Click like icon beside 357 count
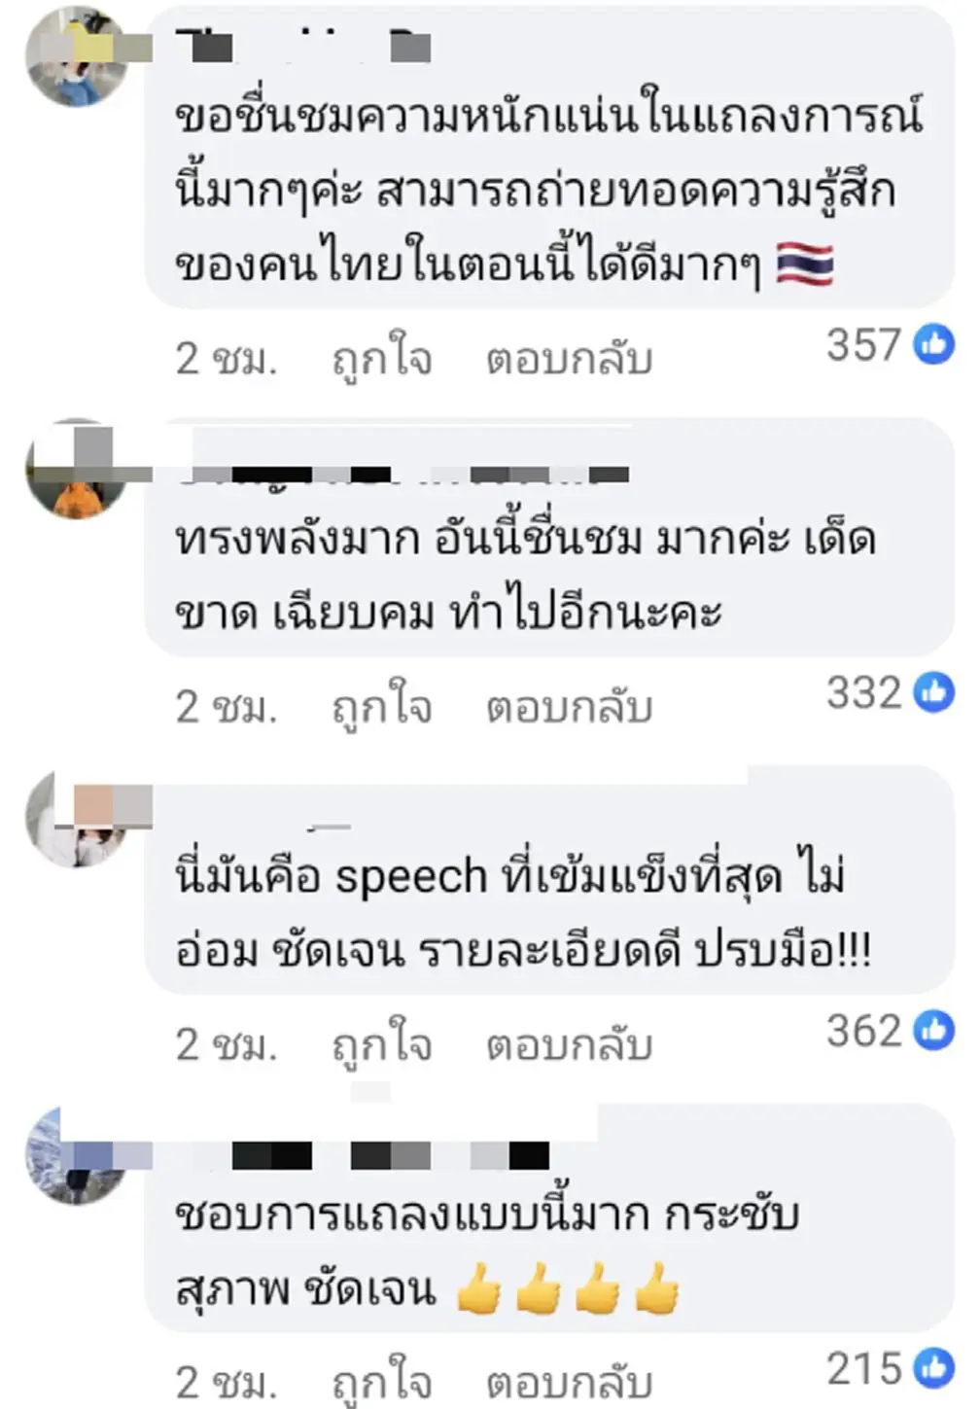The height and width of the screenshot is (1409, 980). pos(934,345)
